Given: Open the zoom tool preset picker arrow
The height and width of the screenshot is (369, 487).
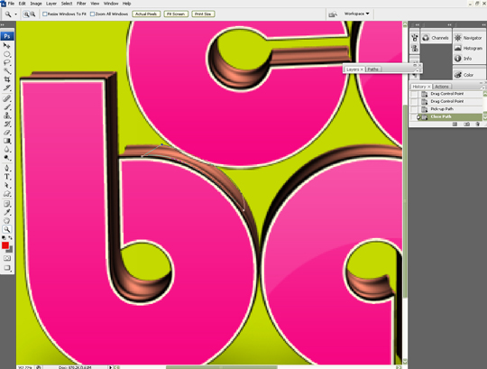Looking at the screenshot, I should (x=15, y=14).
